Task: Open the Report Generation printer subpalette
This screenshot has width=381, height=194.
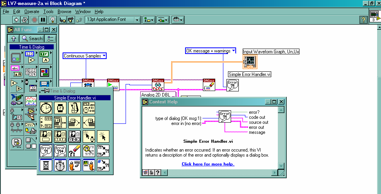Action: (x=31, y=128)
